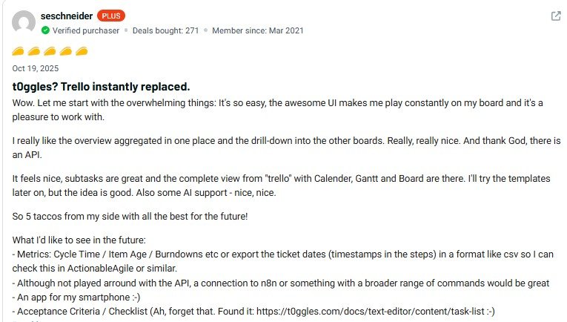Click the fourth taco rating icon
567x322 pixels.
pyautogui.click(x=66, y=50)
